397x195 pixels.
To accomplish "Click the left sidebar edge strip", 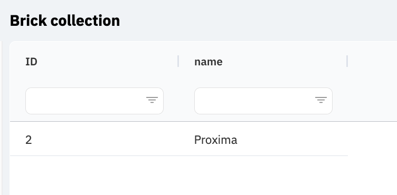I will [1, 118].
